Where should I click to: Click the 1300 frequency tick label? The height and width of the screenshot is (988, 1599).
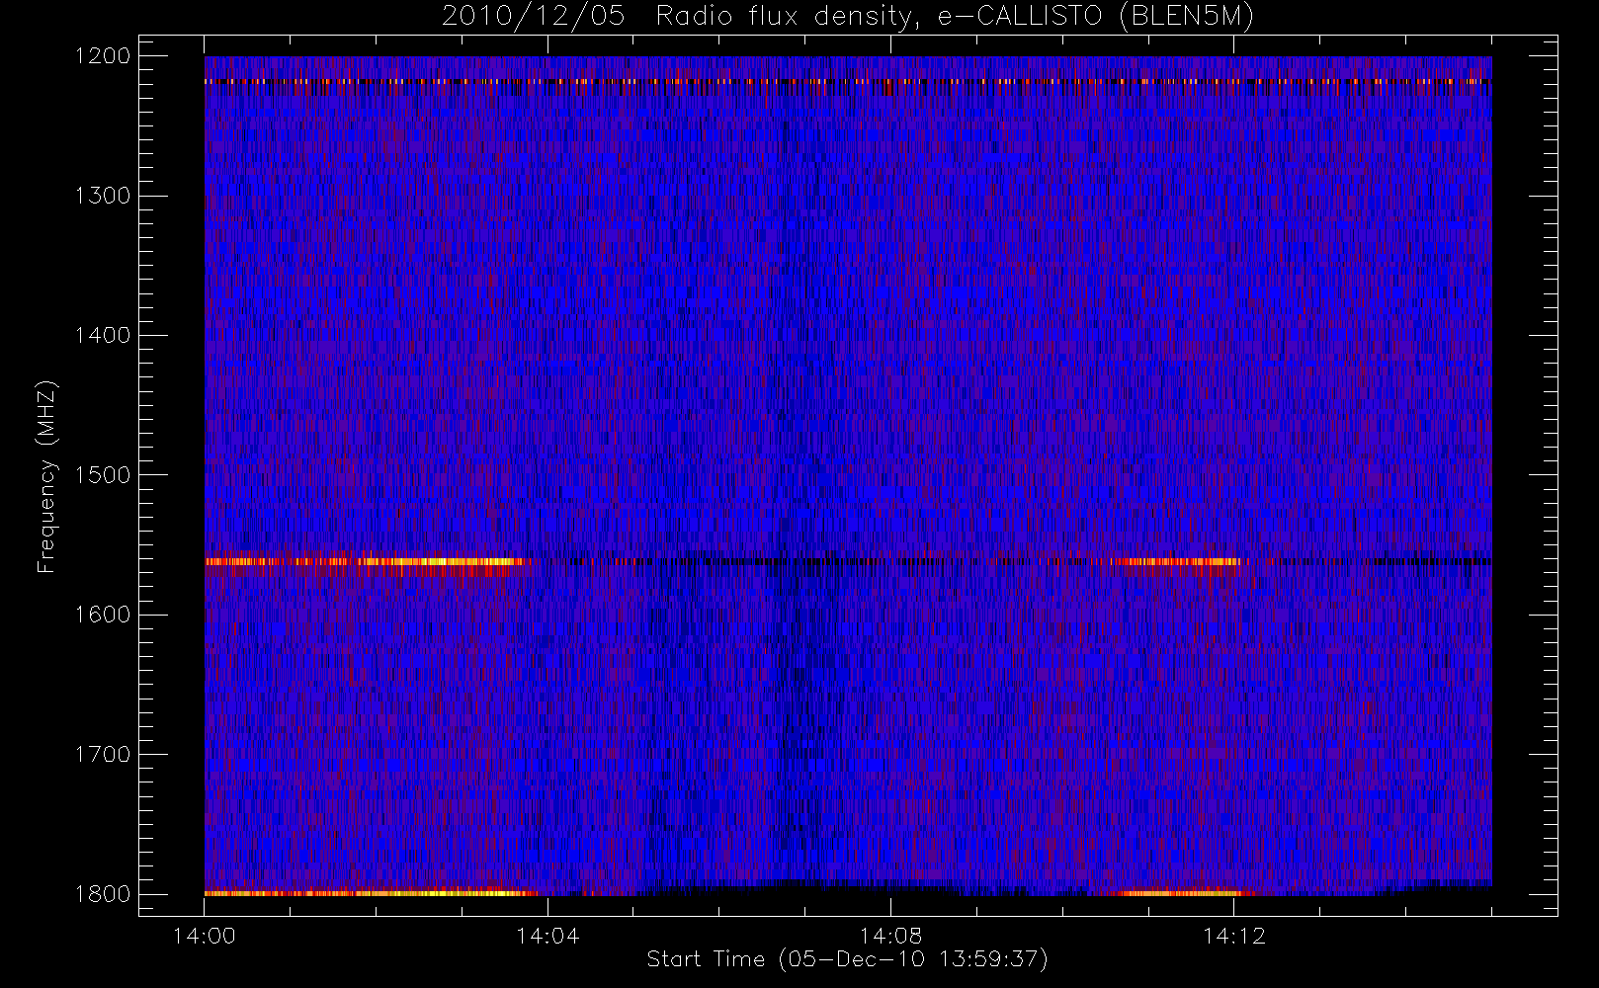pos(103,196)
